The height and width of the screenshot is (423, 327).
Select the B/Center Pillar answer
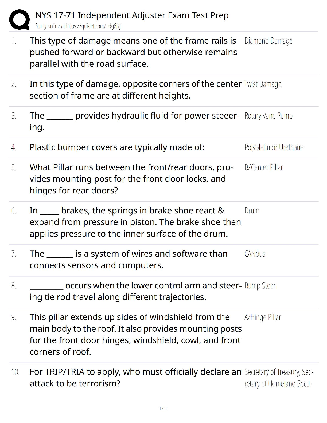pyautogui.click(x=263, y=167)
